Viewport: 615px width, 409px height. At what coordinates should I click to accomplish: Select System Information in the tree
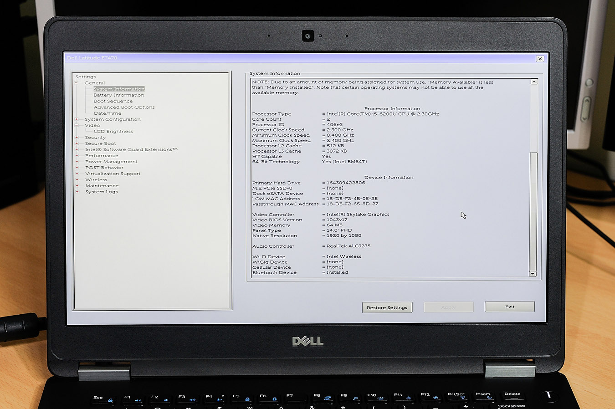119,89
